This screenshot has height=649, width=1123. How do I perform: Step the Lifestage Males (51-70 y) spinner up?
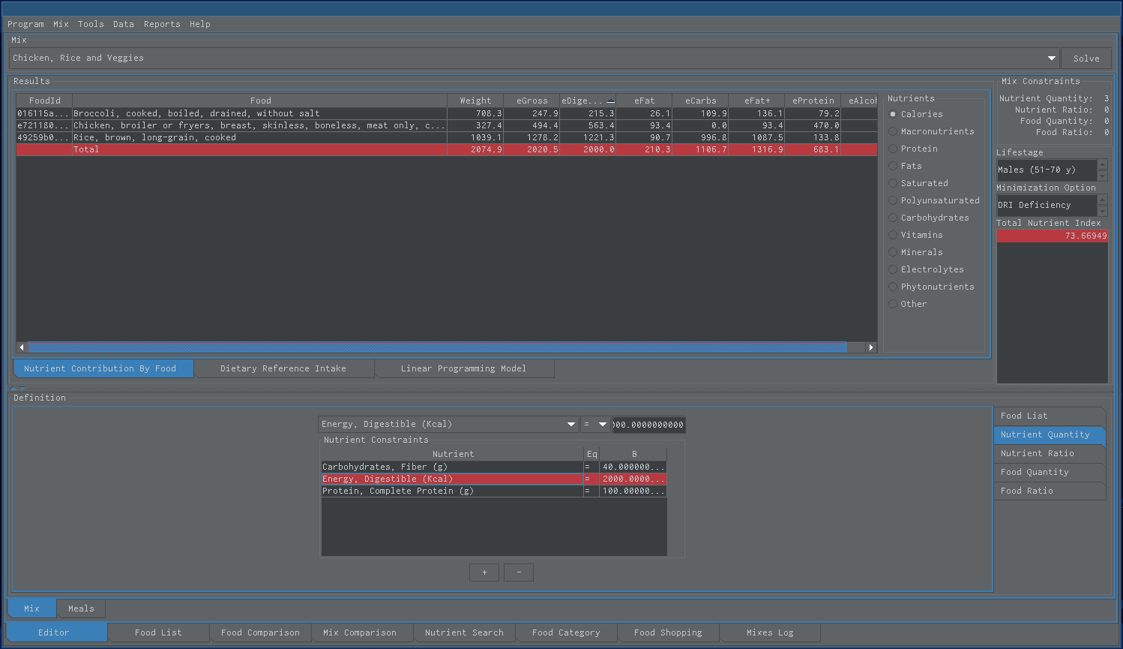tap(1102, 164)
